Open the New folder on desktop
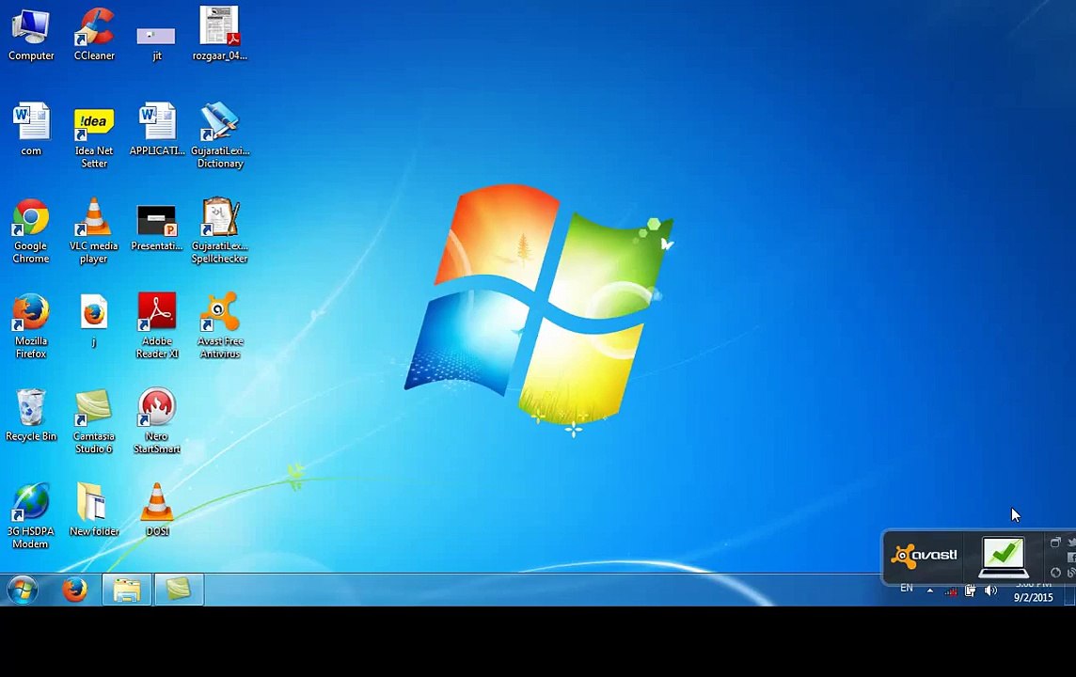 (94, 510)
